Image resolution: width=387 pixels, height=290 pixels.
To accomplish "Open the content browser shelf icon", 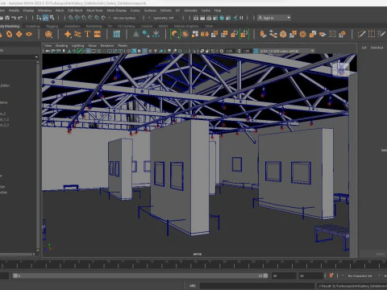I will click(x=117, y=34).
